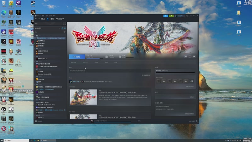Viewport: 252px width, 142px height.
Task: Switch to collections grid view icon
Action: click(65, 24)
